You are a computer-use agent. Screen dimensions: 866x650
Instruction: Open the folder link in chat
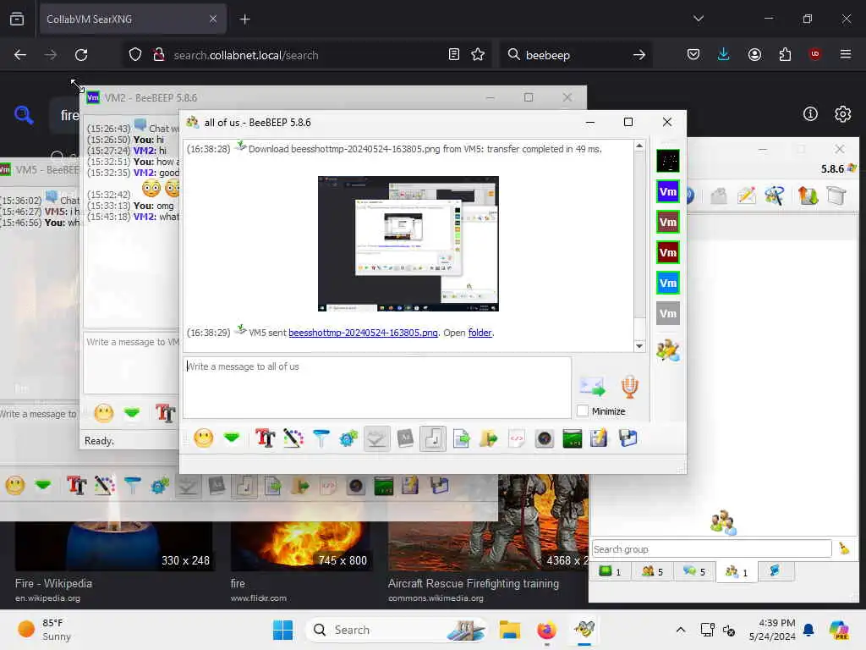480,333
